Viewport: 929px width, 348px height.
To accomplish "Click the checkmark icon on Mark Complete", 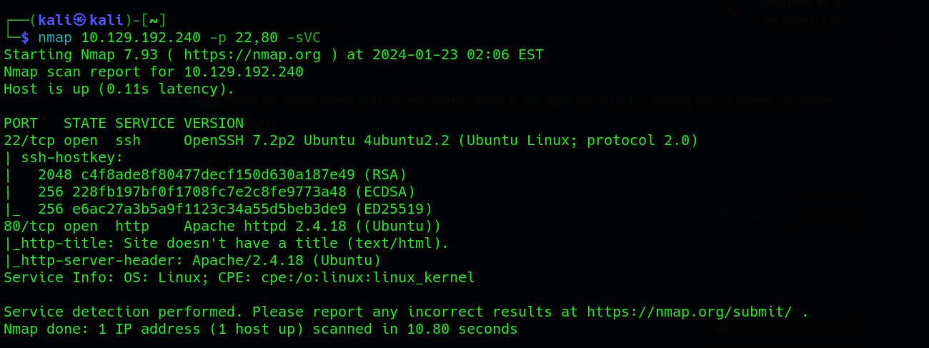I will (x=723, y=327).
